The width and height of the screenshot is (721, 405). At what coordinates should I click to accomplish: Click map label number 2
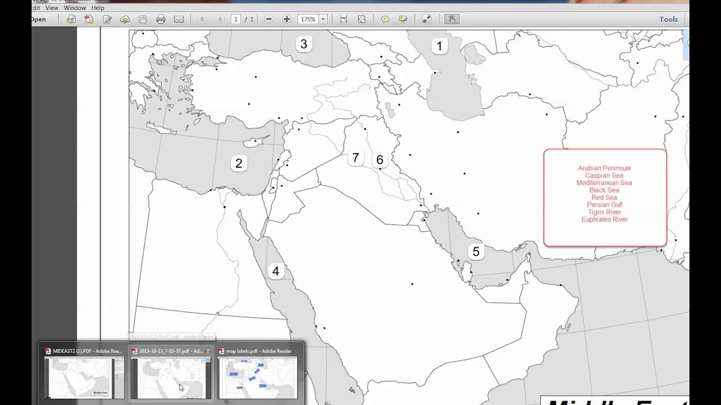coord(239,163)
